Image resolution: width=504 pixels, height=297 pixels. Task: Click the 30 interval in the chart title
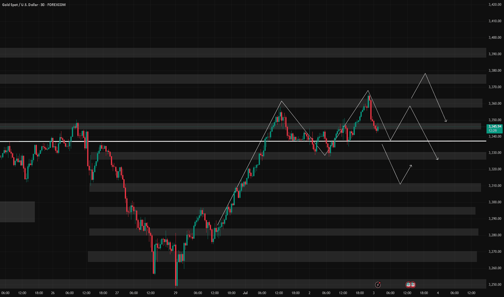tap(42, 5)
